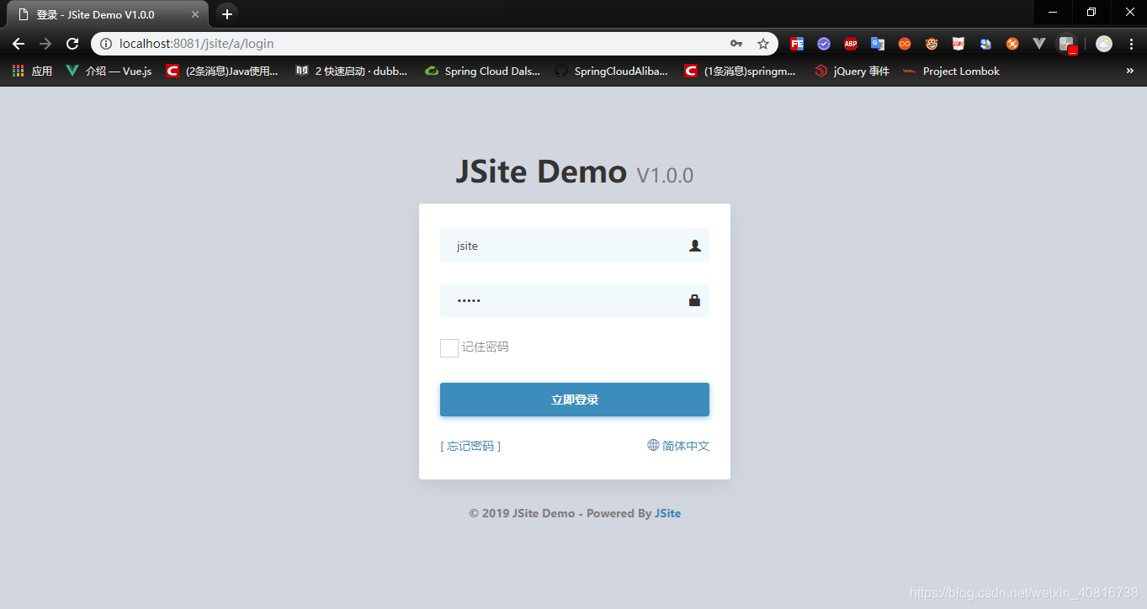
Task: Open the 忘记密码 forgot password link
Action: 470,446
